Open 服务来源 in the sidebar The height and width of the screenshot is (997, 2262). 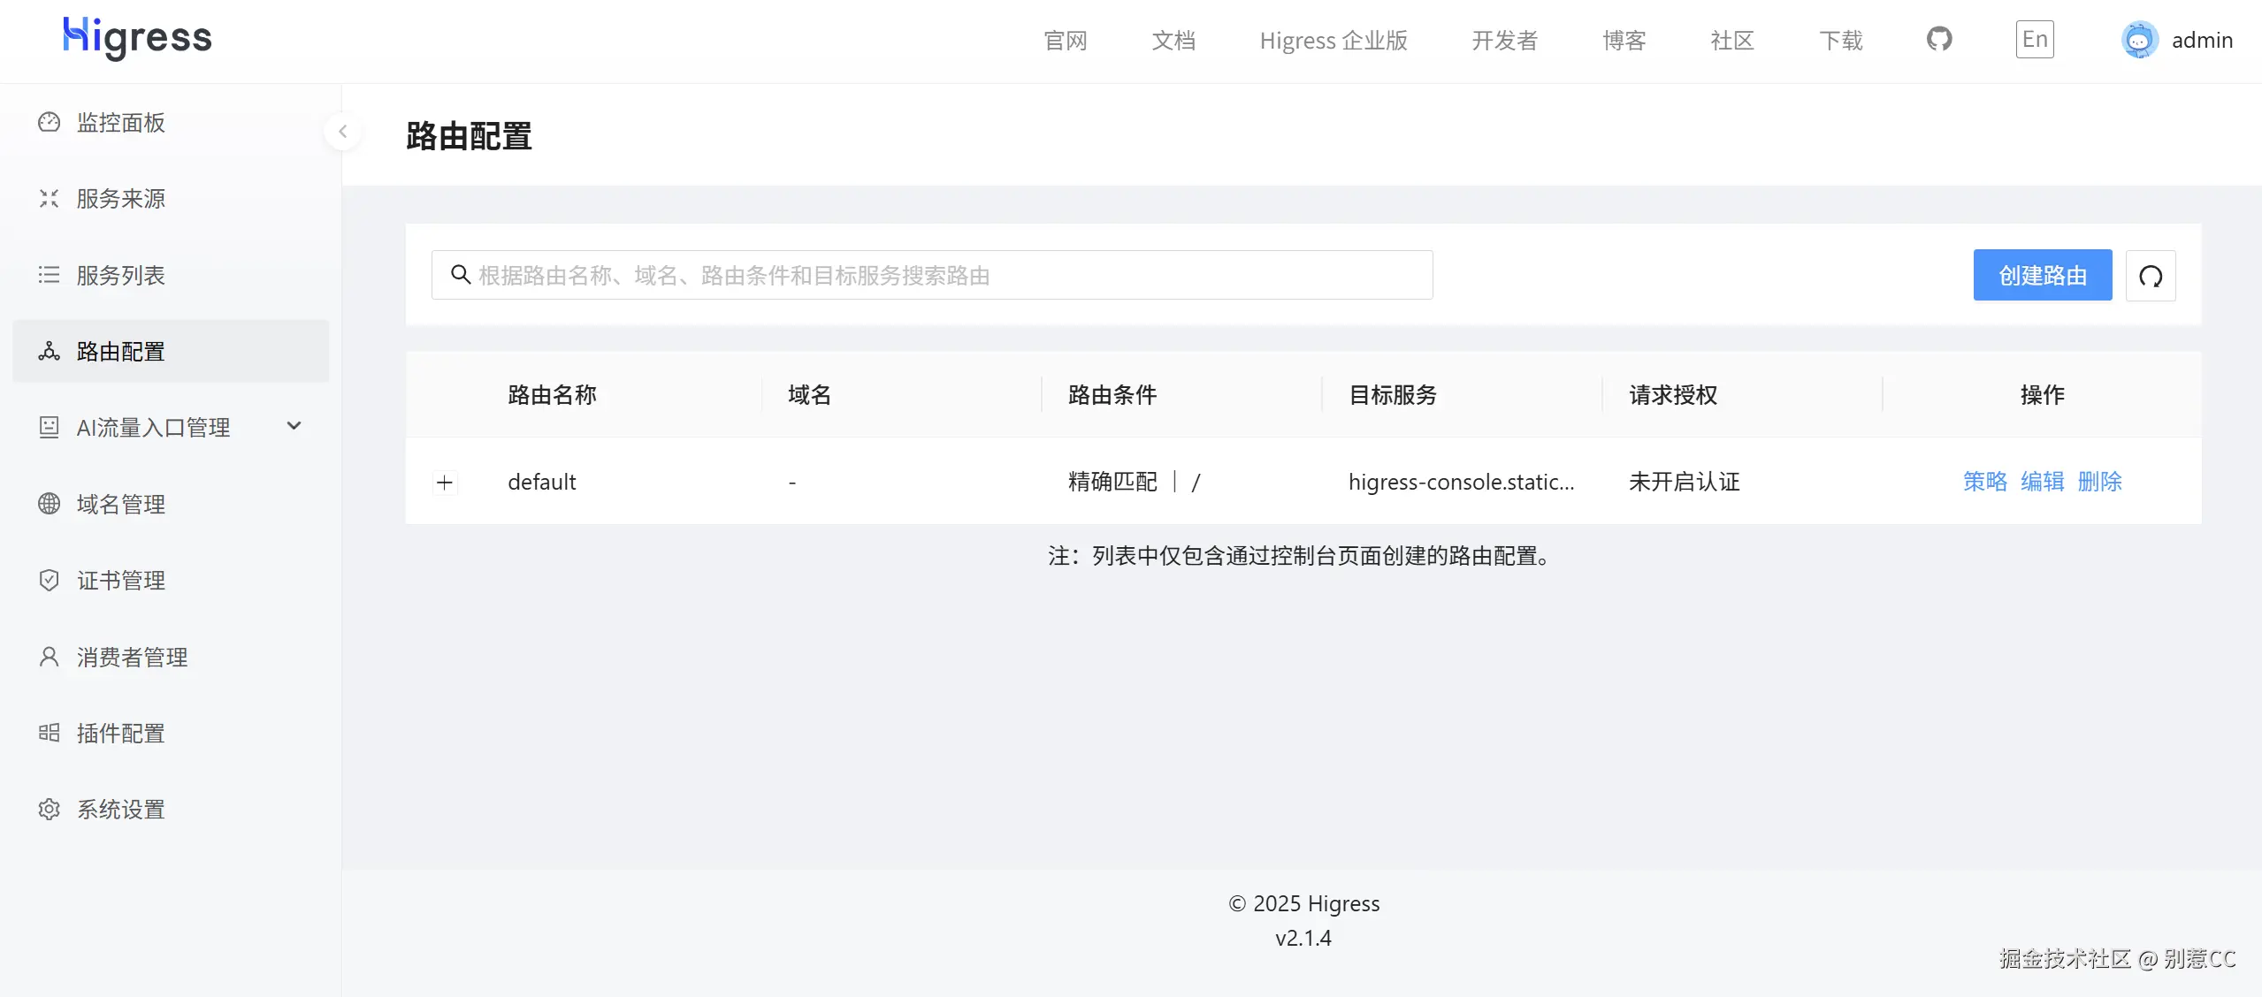coord(120,199)
